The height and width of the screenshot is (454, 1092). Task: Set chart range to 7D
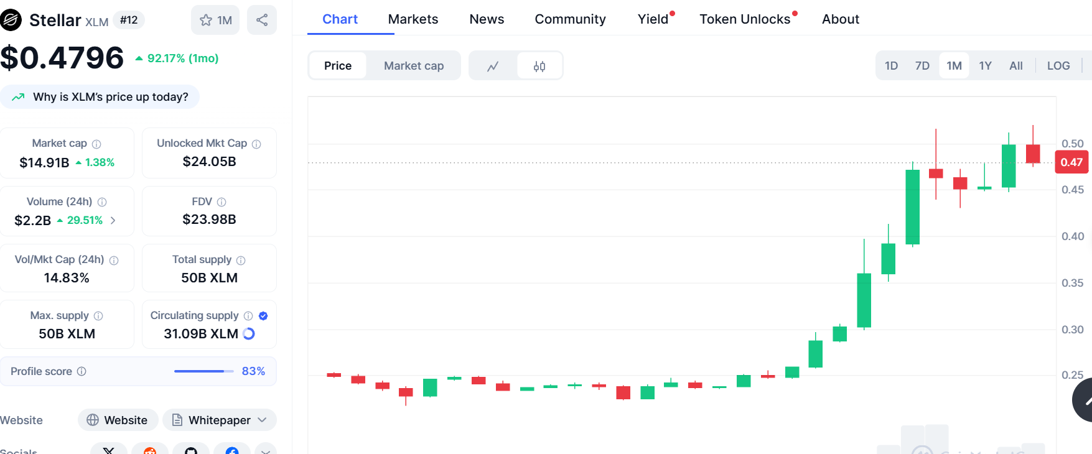coord(922,66)
